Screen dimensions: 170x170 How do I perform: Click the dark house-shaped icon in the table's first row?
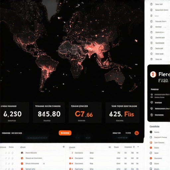coord(22,153)
